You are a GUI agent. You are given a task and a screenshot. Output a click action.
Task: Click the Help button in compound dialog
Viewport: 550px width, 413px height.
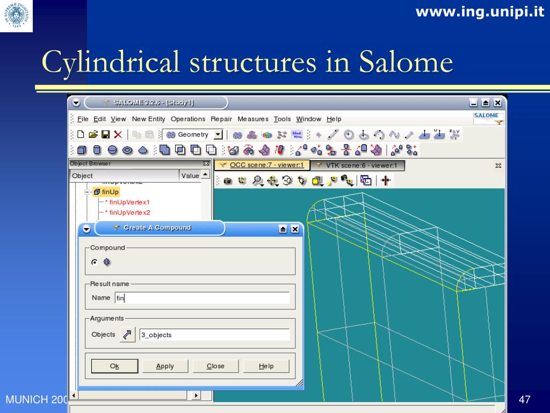coord(266,366)
